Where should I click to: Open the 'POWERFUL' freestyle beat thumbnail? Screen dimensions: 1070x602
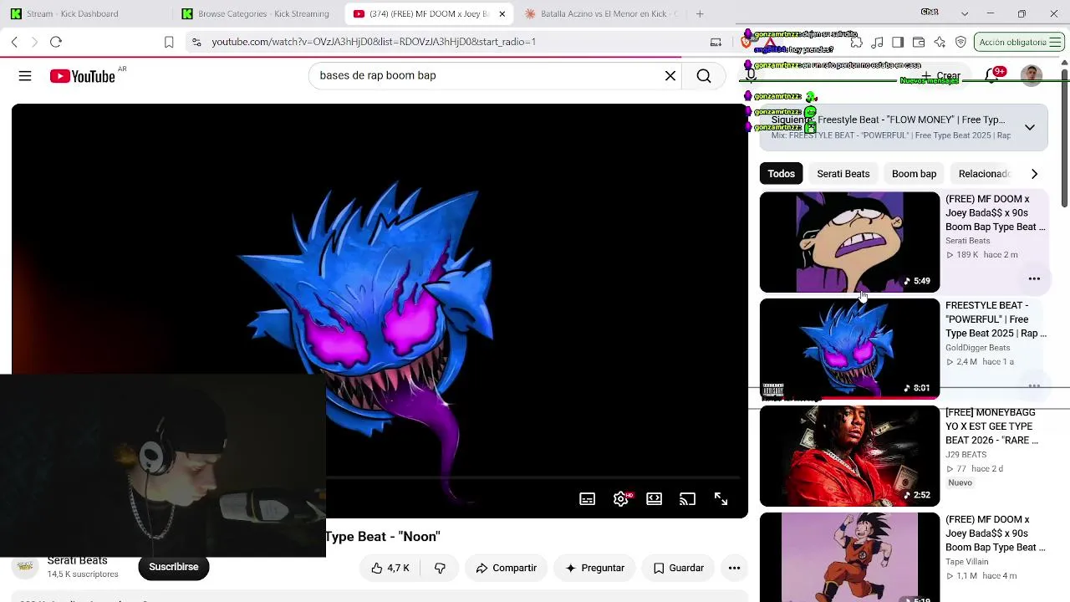pos(849,349)
